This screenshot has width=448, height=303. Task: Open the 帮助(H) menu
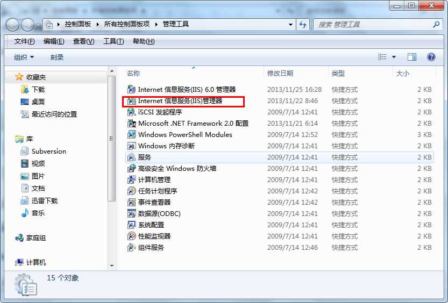tap(144, 41)
